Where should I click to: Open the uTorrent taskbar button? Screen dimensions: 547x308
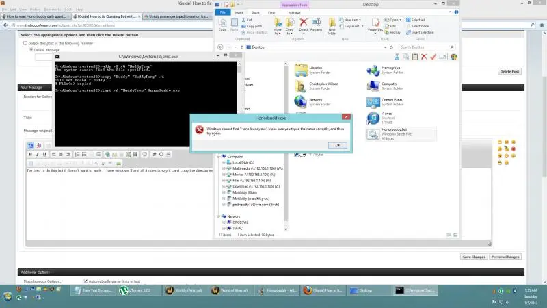pos(139,290)
